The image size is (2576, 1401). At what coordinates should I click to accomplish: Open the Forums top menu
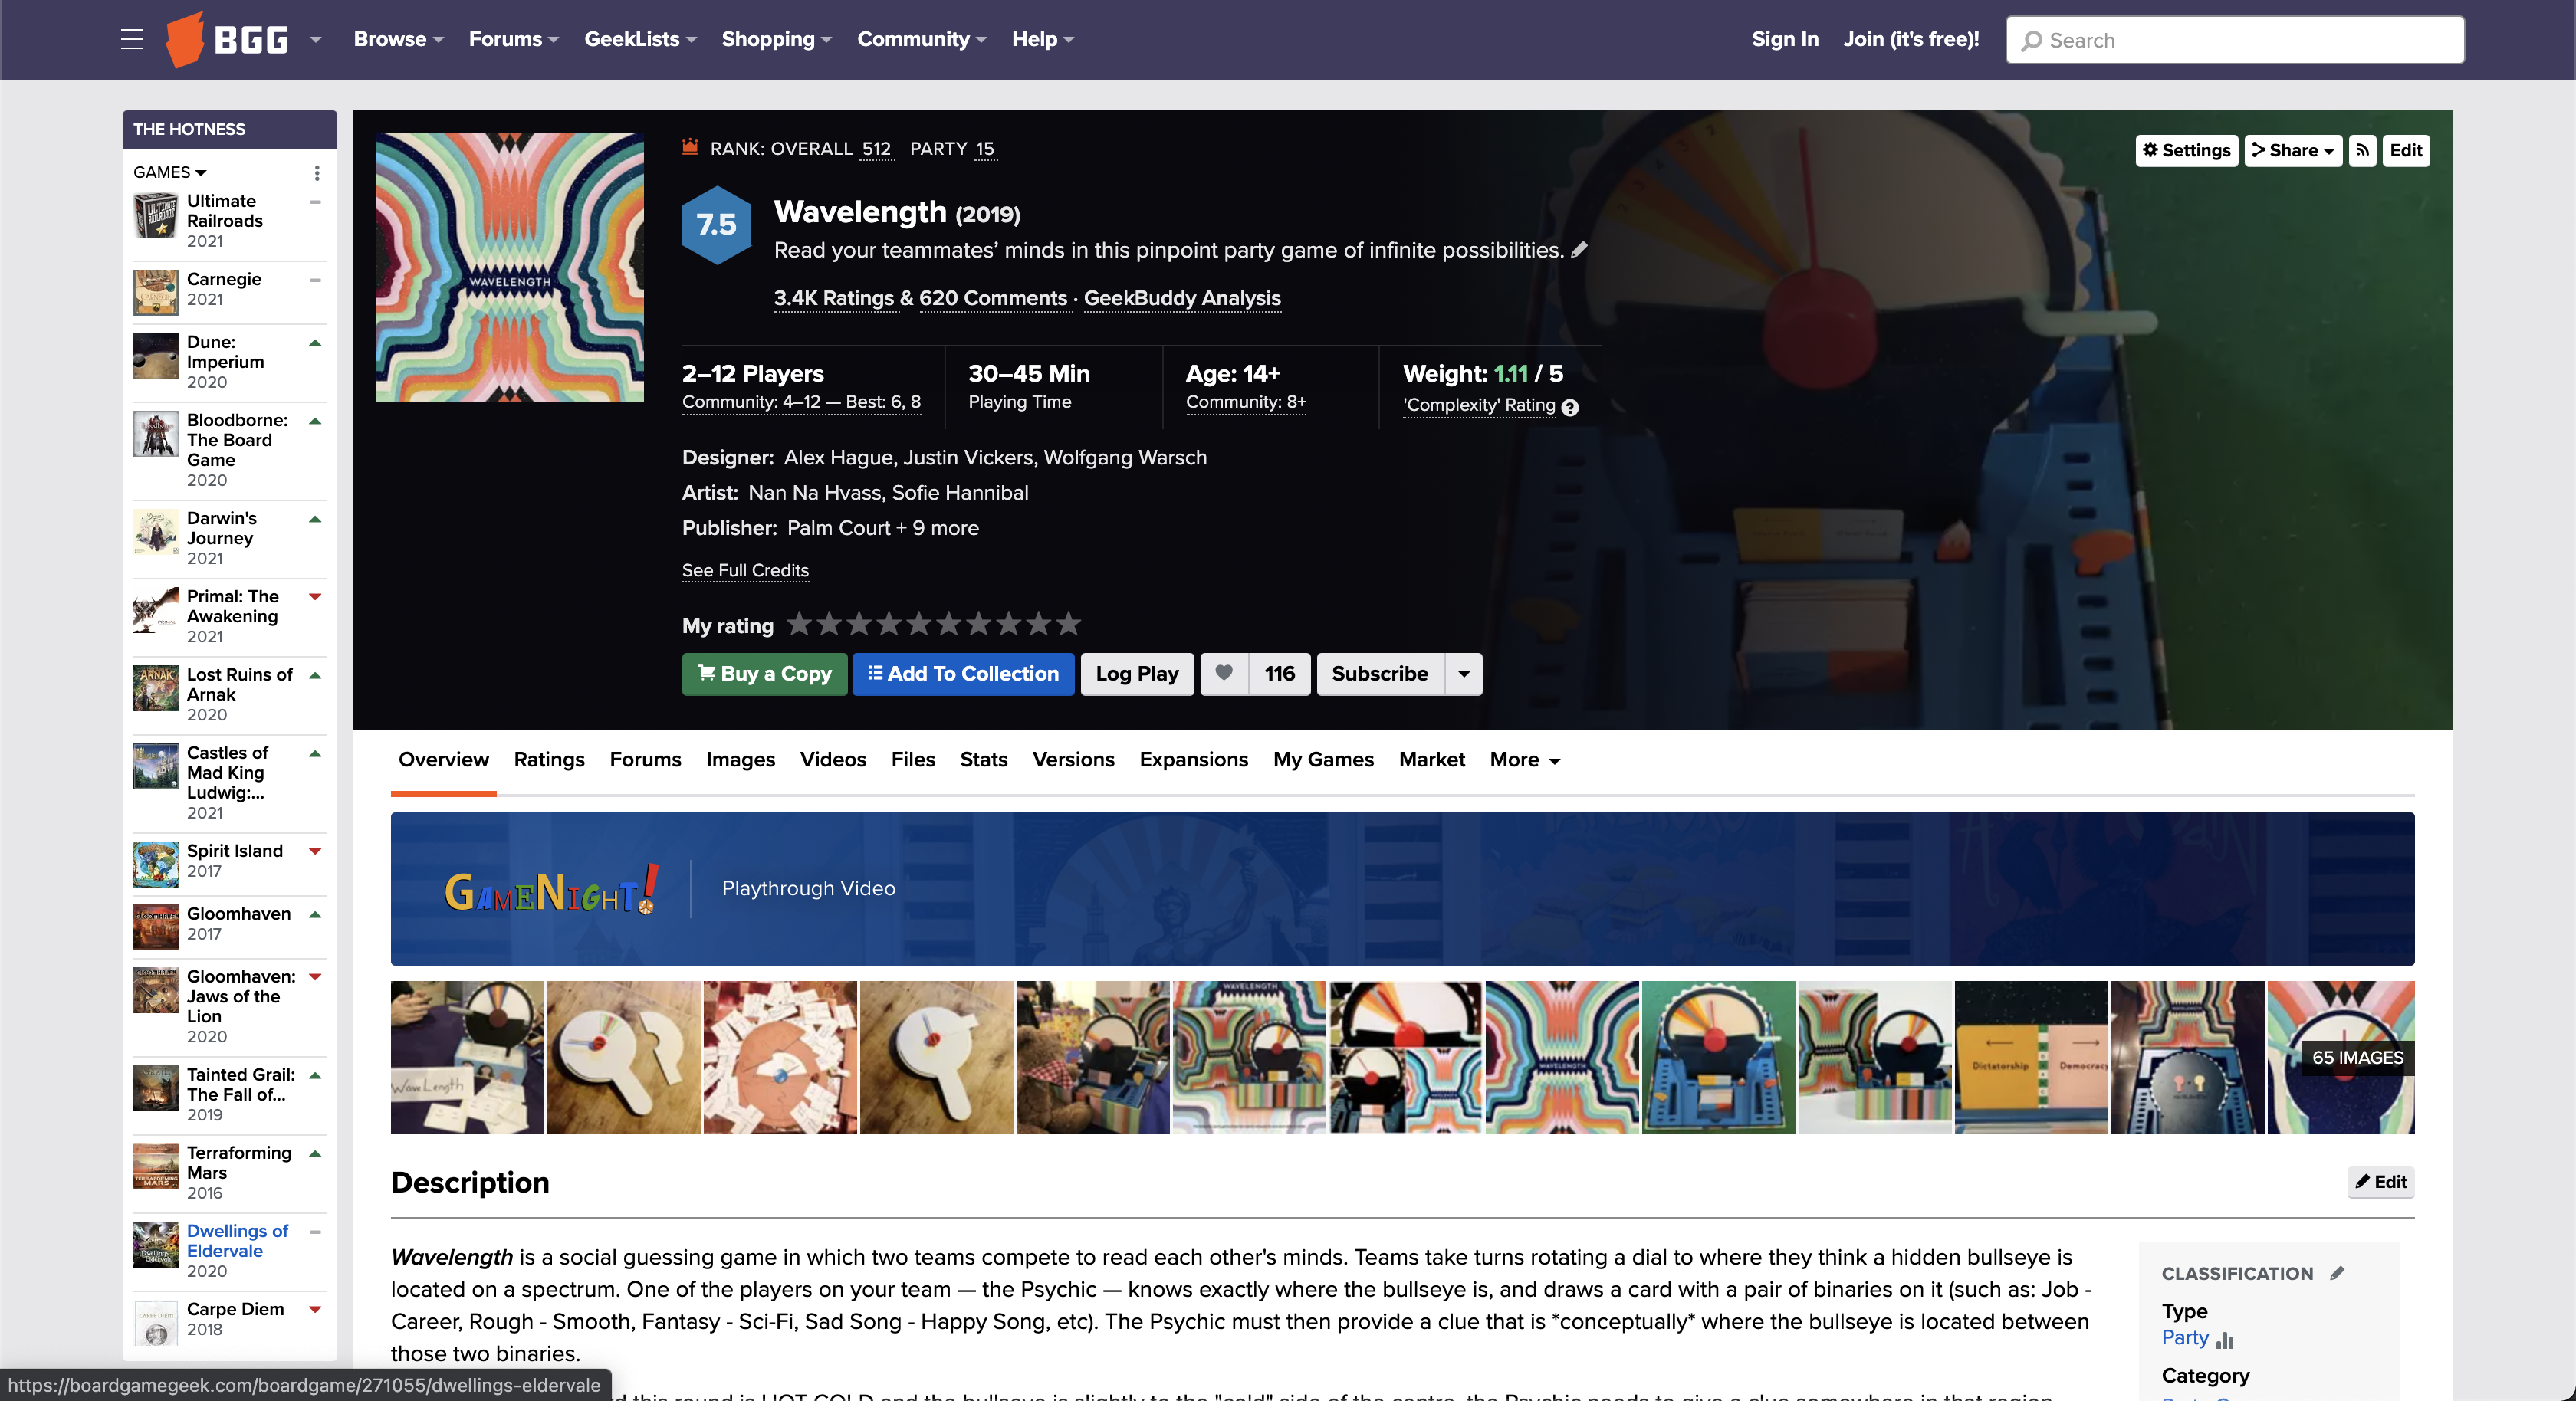pyautogui.click(x=514, y=40)
